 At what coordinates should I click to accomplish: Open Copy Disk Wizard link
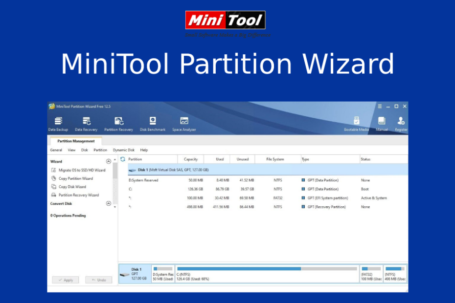pyautogui.click(x=72, y=187)
